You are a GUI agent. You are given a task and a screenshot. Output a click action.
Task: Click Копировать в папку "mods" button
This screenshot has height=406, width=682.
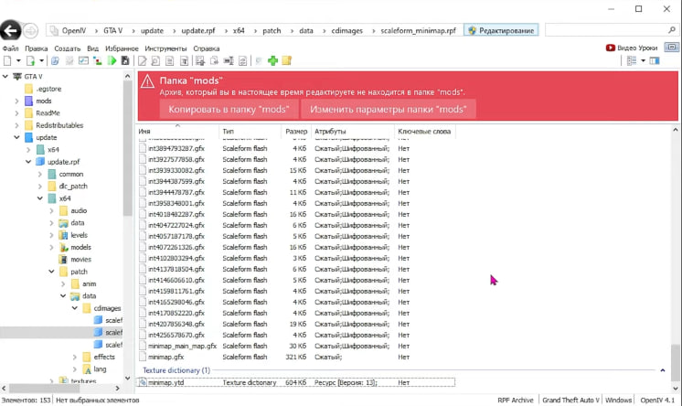[x=229, y=109]
